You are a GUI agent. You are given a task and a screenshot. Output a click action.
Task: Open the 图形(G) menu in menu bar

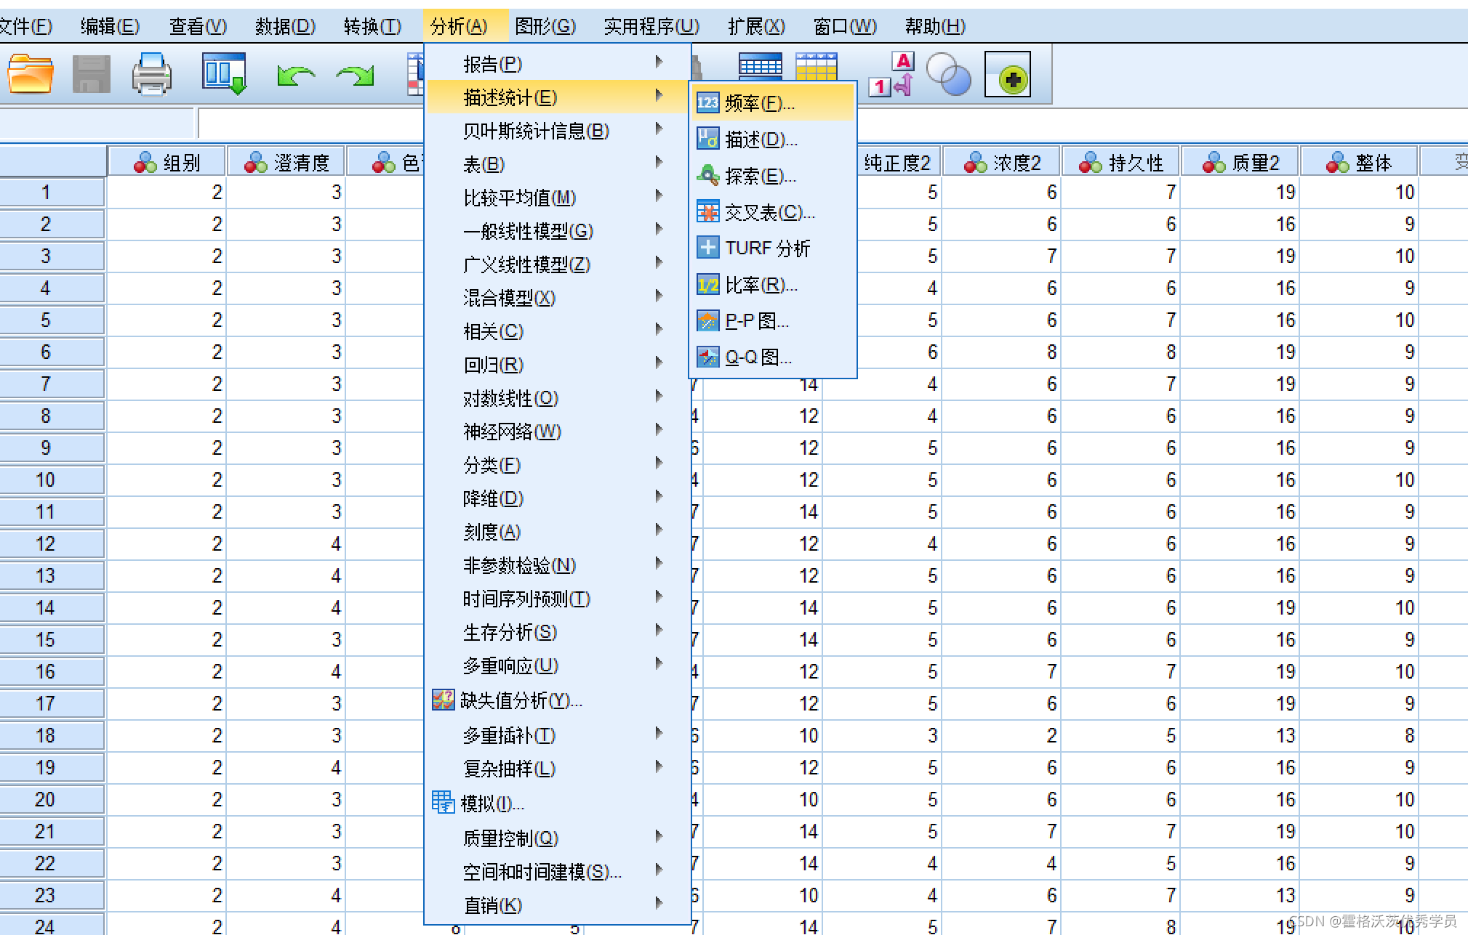(x=545, y=27)
